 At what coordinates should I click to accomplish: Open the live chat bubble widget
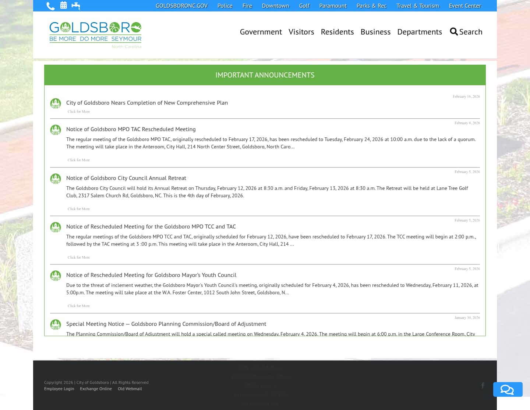point(508,389)
